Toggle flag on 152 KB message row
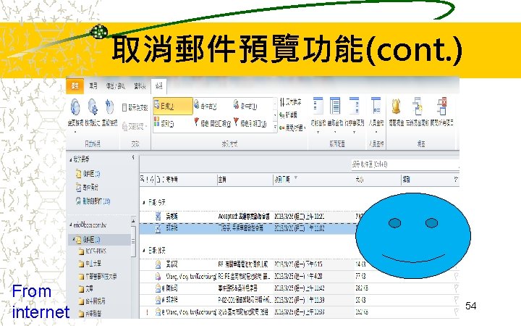This screenshot has width=521, height=326. click(x=457, y=312)
